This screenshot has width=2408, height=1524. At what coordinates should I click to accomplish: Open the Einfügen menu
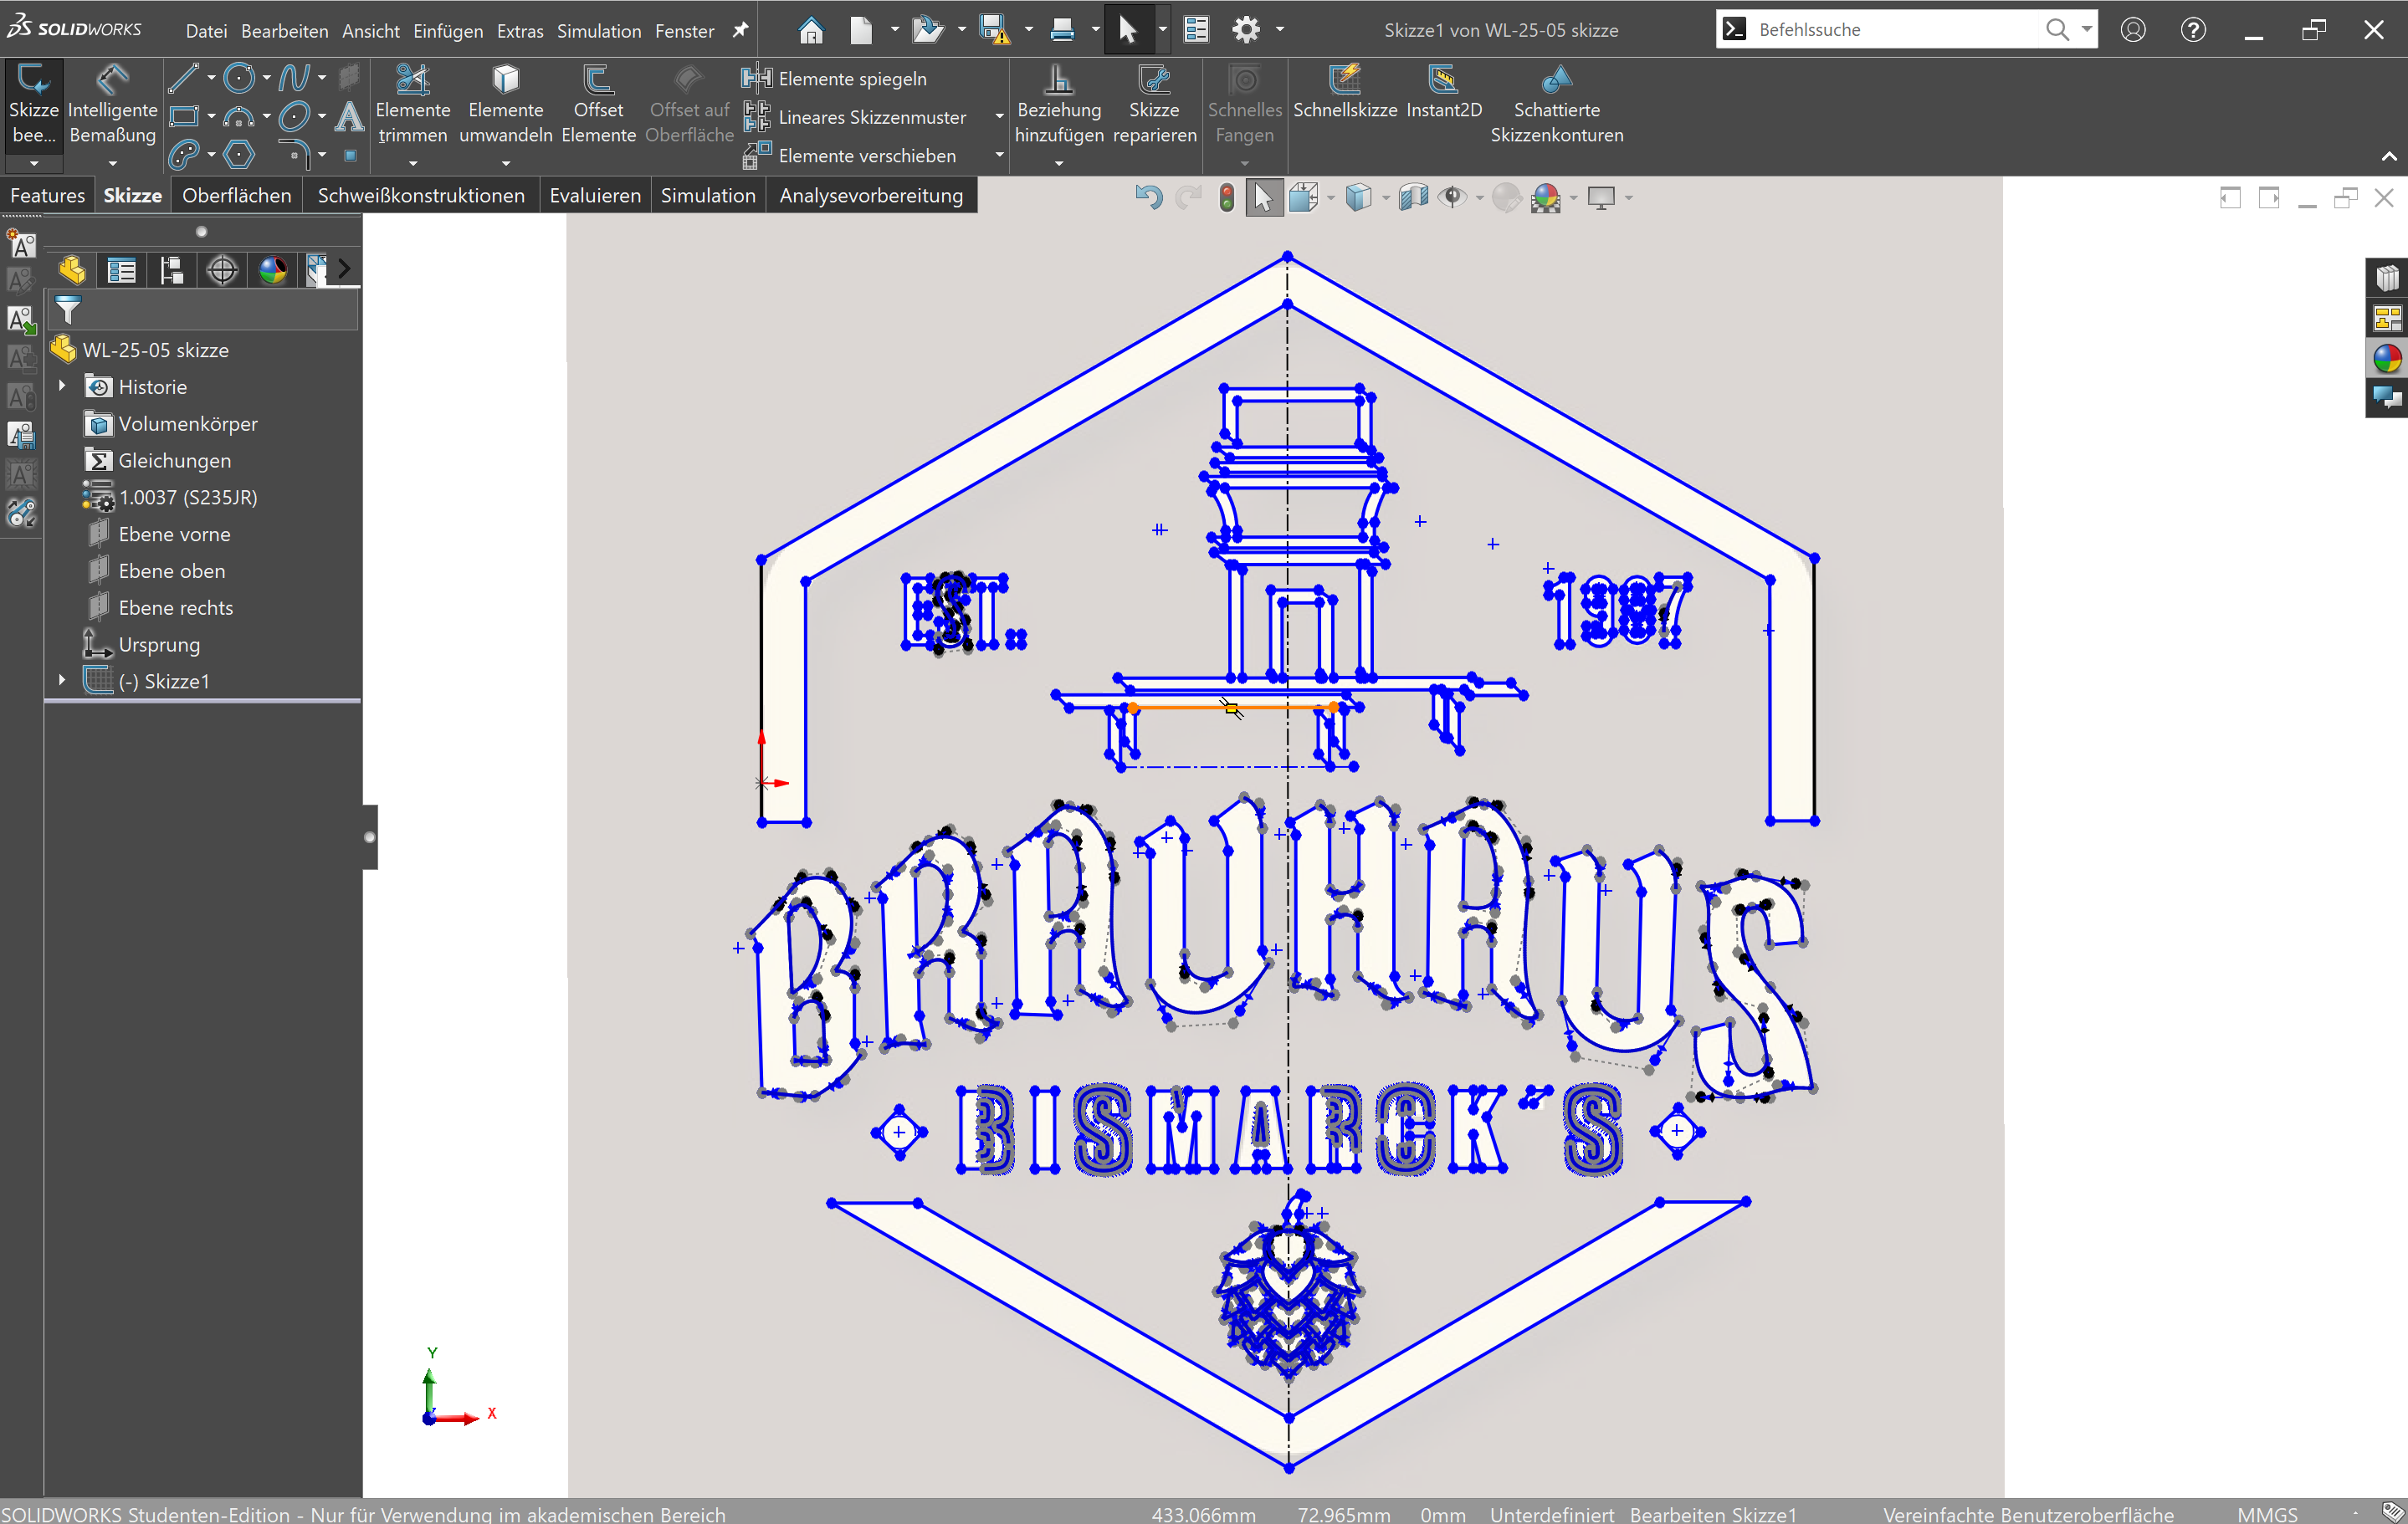tap(448, 31)
